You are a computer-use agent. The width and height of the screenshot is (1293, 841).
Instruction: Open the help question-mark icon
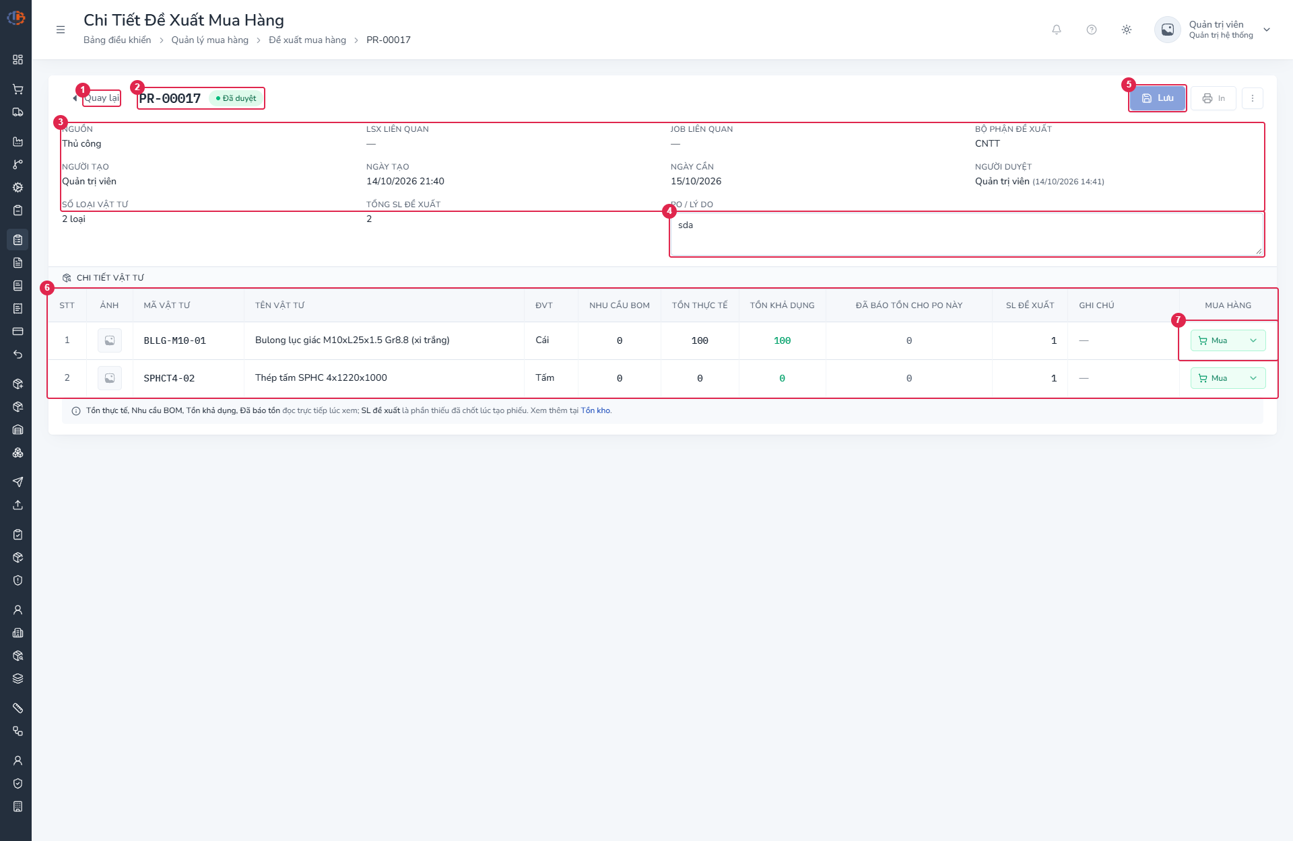pyautogui.click(x=1092, y=30)
